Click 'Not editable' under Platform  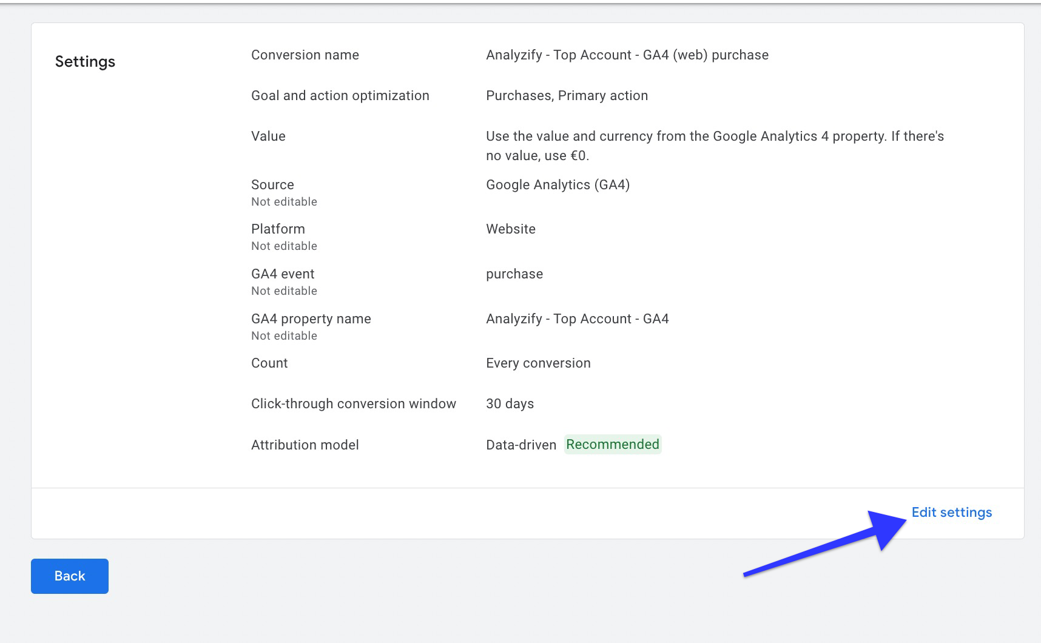[284, 246]
